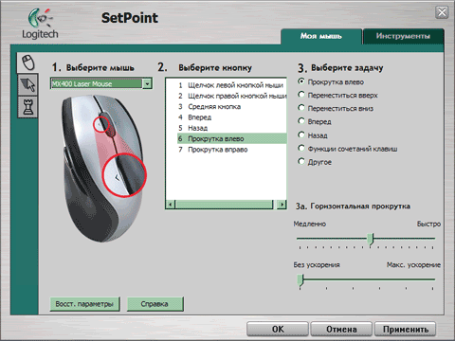Select Щелчок правой кнопкой мыши in list
The height and width of the screenshot is (341, 455).
tap(232, 96)
